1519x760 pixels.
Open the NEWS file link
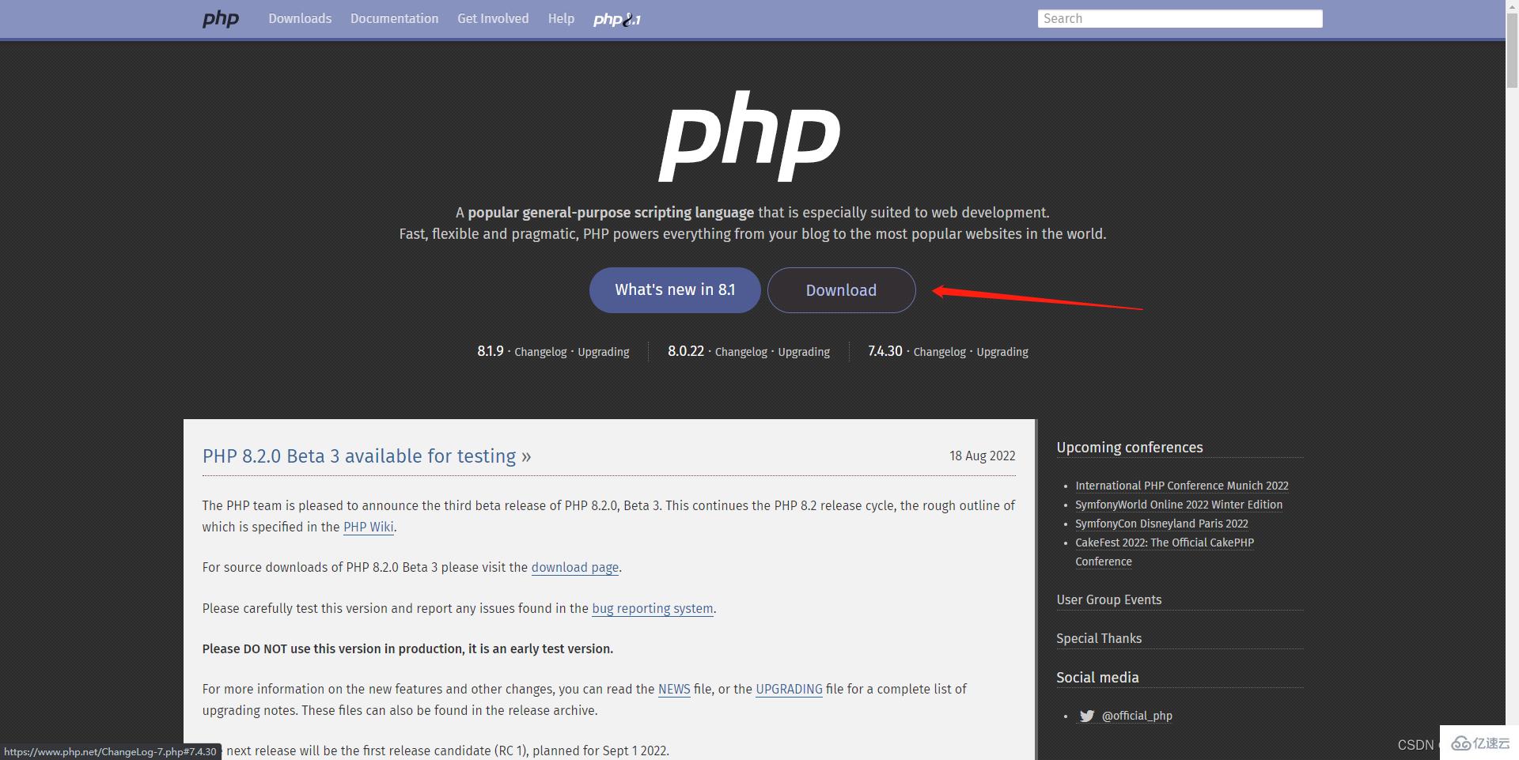tap(674, 689)
